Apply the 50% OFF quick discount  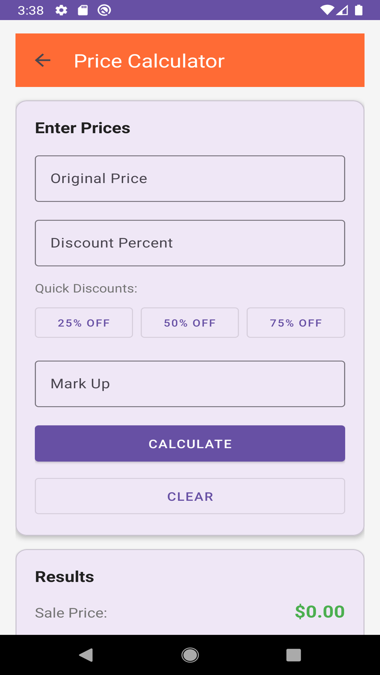190,323
